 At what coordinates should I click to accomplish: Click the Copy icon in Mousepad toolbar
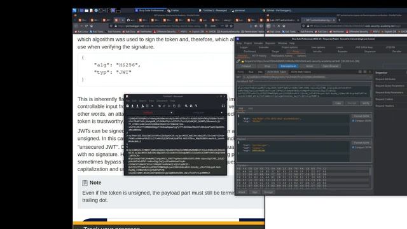(174, 106)
